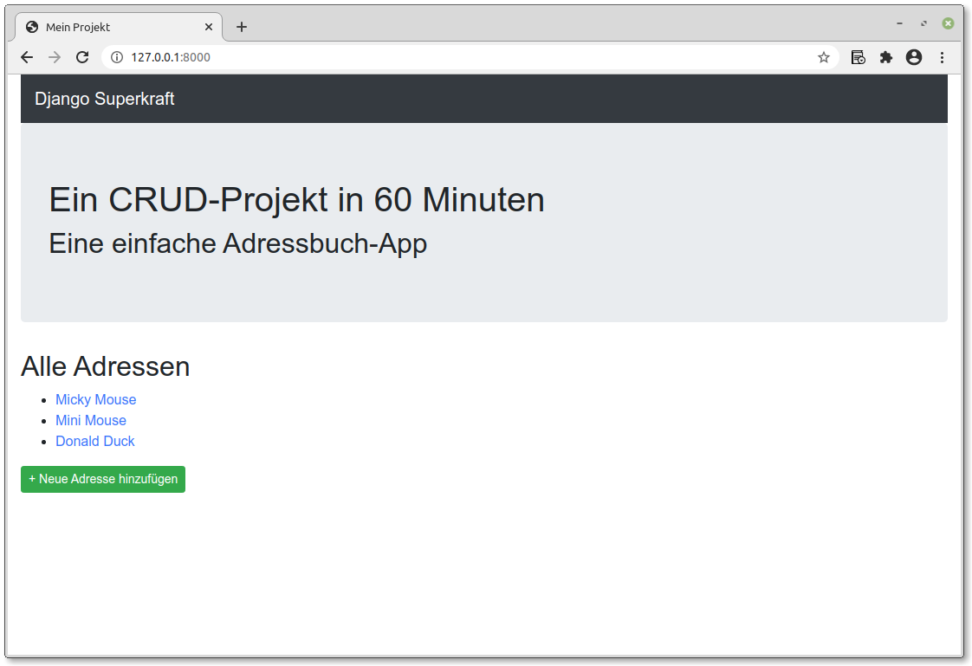Open the Micky Mouse address entry
Image resolution: width=972 pixels, height=666 pixels.
(96, 399)
